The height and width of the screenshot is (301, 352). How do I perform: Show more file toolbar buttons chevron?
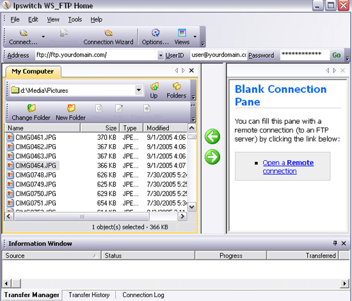[193, 105]
